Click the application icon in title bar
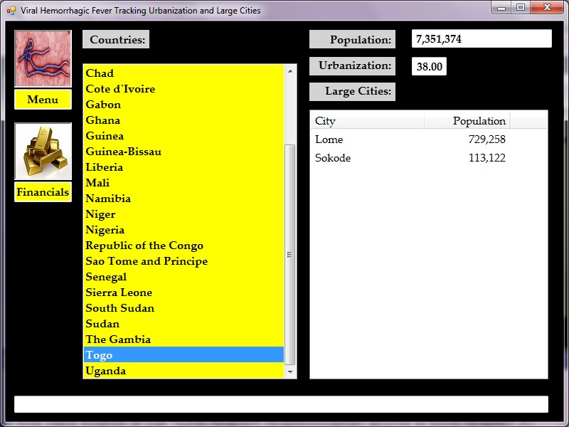Viewport: 569px width, 427px height. click(x=11, y=11)
